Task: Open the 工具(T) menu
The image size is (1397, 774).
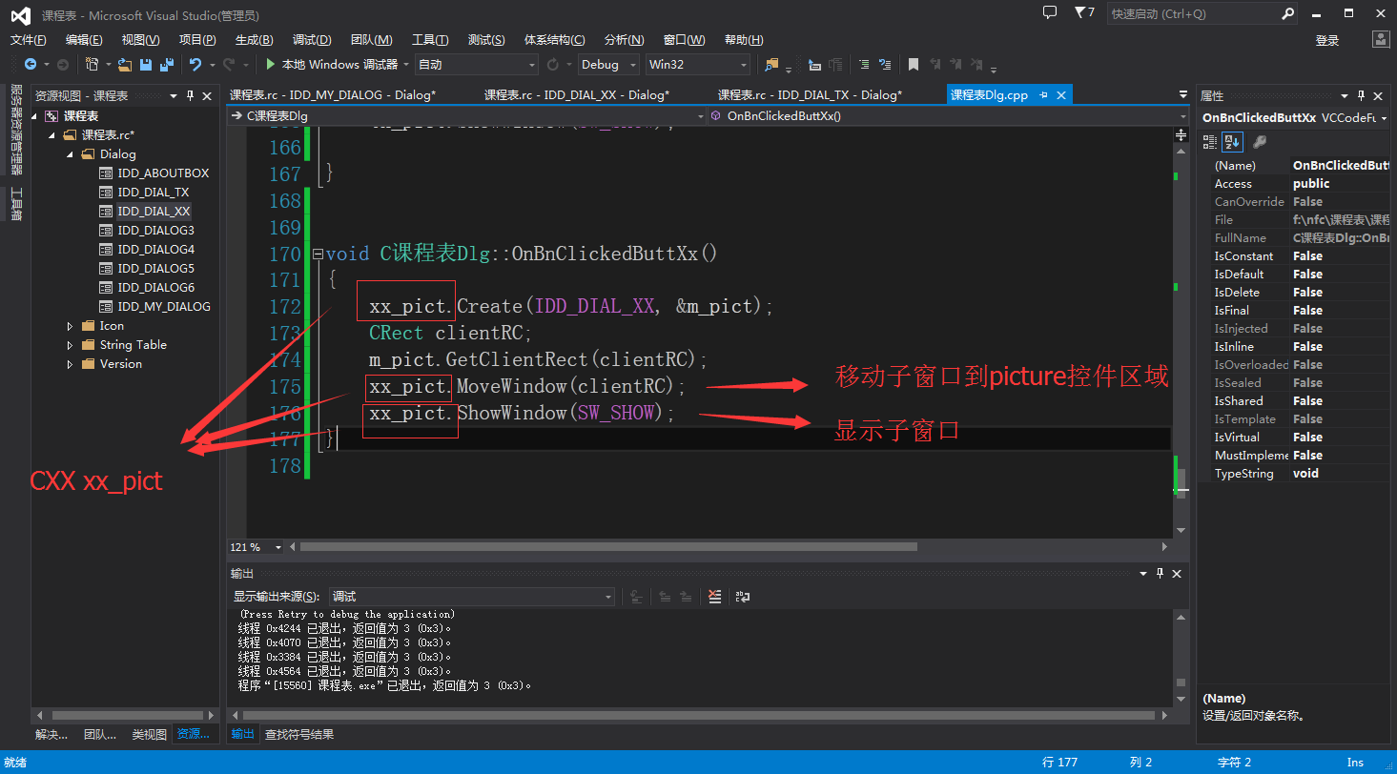Action: tap(430, 40)
